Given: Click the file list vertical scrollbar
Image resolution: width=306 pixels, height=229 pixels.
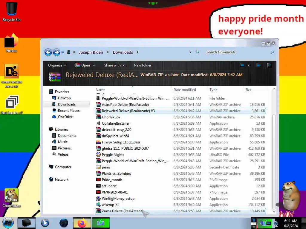Looking at the screenshot, I should pos(274,162).
